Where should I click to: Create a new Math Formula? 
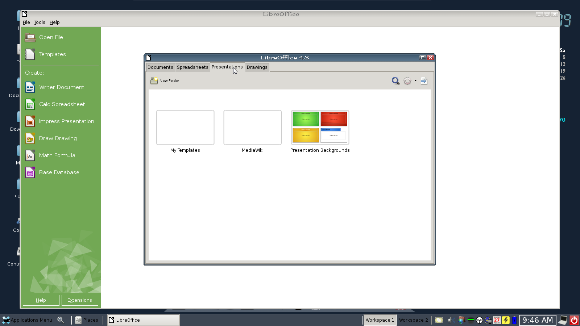[50, 155]
